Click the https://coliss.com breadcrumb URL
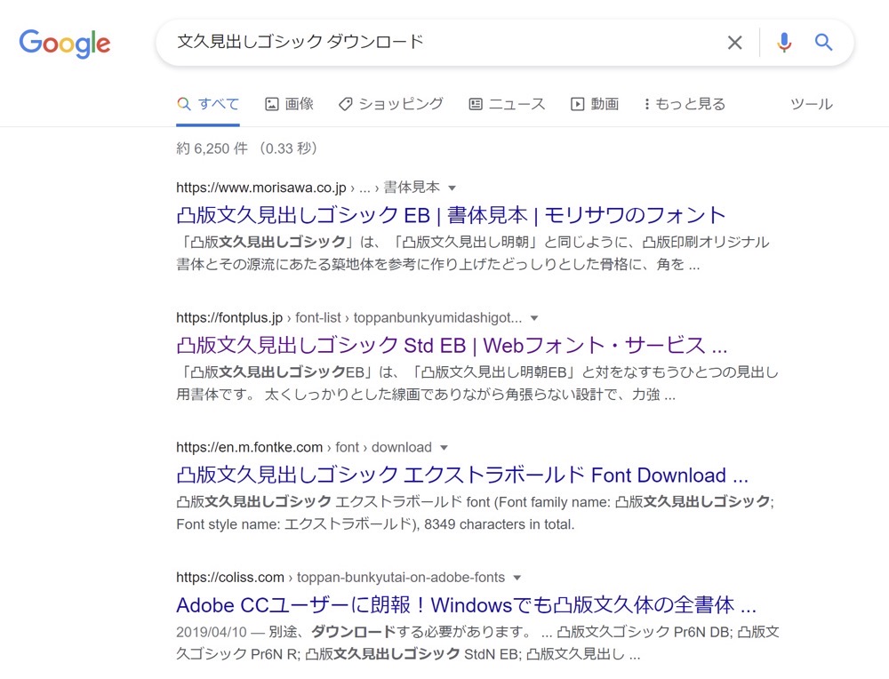The width and height of the screenshot is (889, 679). (x=229, y=578)
